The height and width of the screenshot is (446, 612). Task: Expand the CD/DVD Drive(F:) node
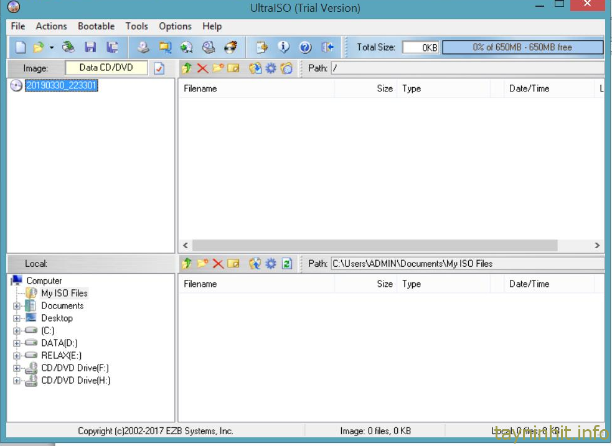(16, 368)
